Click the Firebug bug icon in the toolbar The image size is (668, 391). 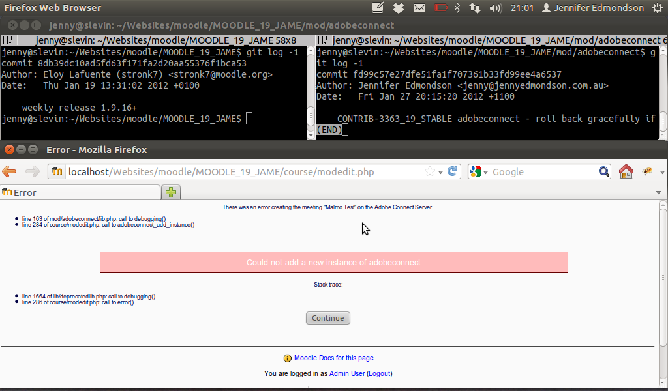[648, 171]
